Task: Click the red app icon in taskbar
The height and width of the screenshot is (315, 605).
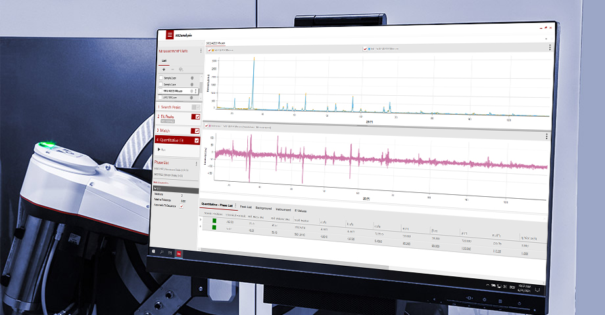Action: (179, 252)
